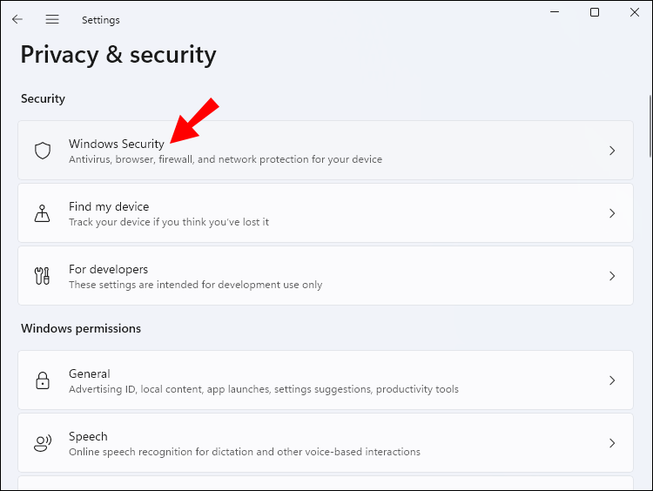Open For developers chevron arrow
Screen dimensions: 653x491
(x=612, y=276)
